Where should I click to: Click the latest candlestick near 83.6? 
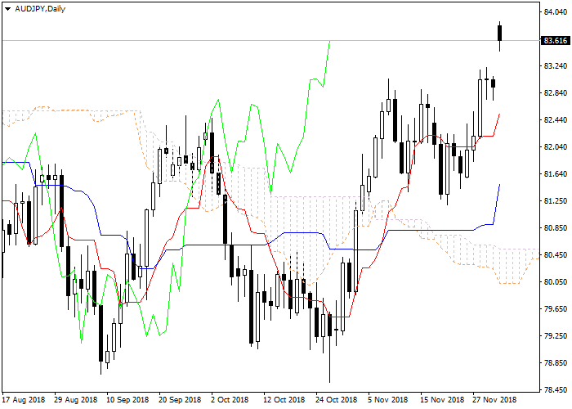(x=500, y=33)
